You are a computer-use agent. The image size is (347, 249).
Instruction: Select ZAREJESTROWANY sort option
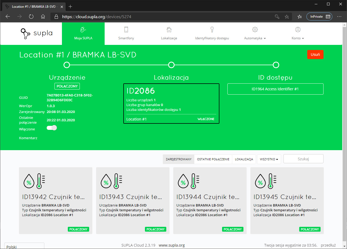coord(179,159)
